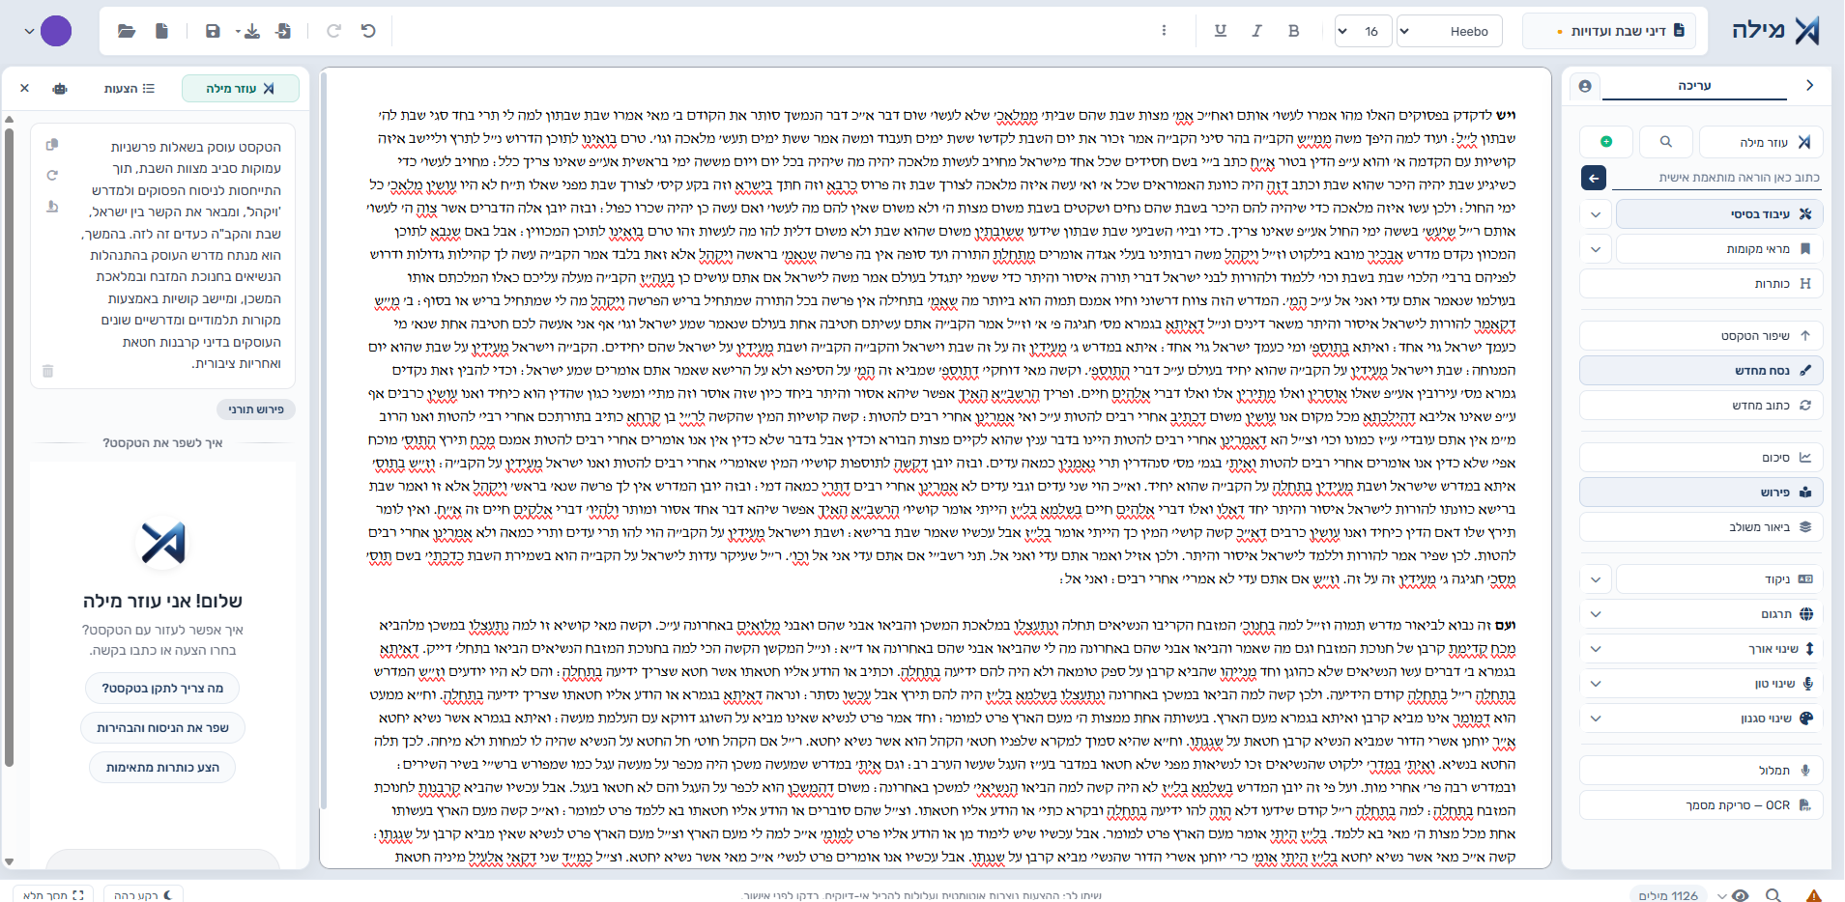This screenshot has width=1845, height=902.
Task: Open the font size 16 dropdown
Action: point(1363,31)
